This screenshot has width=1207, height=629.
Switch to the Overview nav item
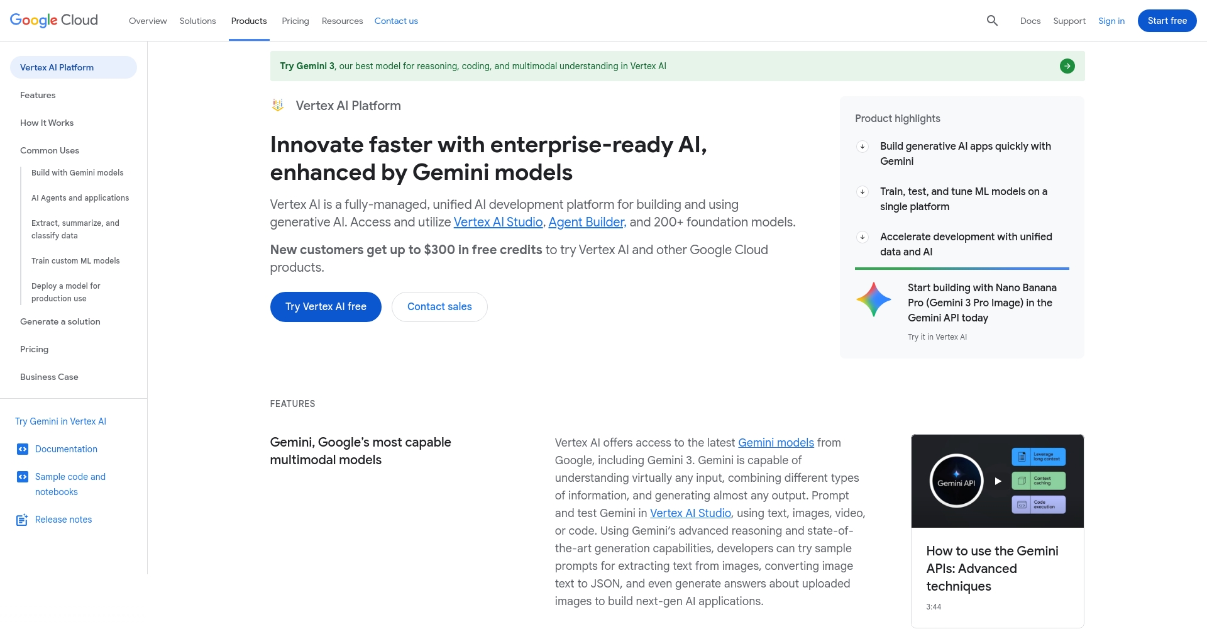point(148,21)
